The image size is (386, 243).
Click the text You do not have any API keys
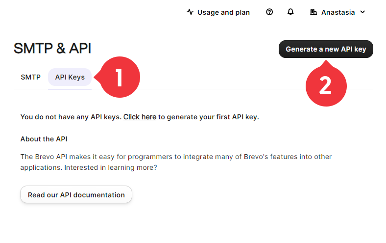pos(71,117)
